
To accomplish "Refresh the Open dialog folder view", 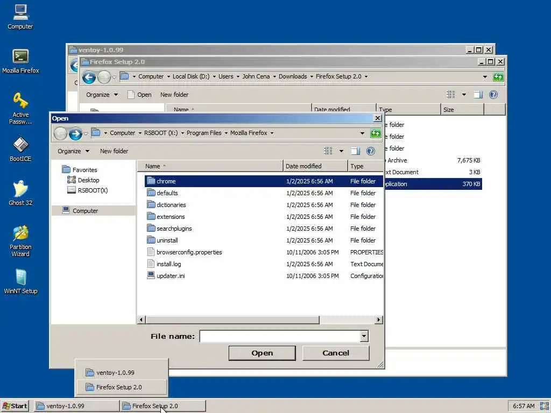I will [375, 133].
